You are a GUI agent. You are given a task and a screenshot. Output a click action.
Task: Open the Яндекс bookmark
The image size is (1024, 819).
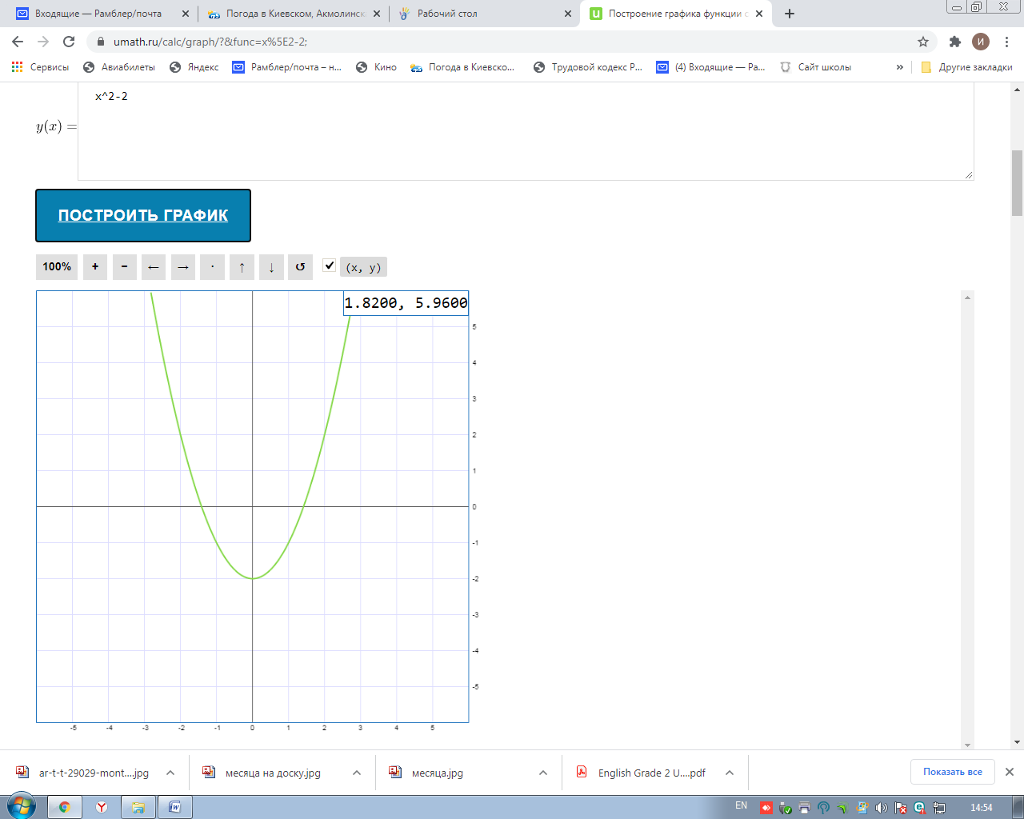coord(194,67)
